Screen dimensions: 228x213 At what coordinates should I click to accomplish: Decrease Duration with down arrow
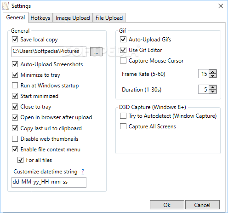coord(212,91)
